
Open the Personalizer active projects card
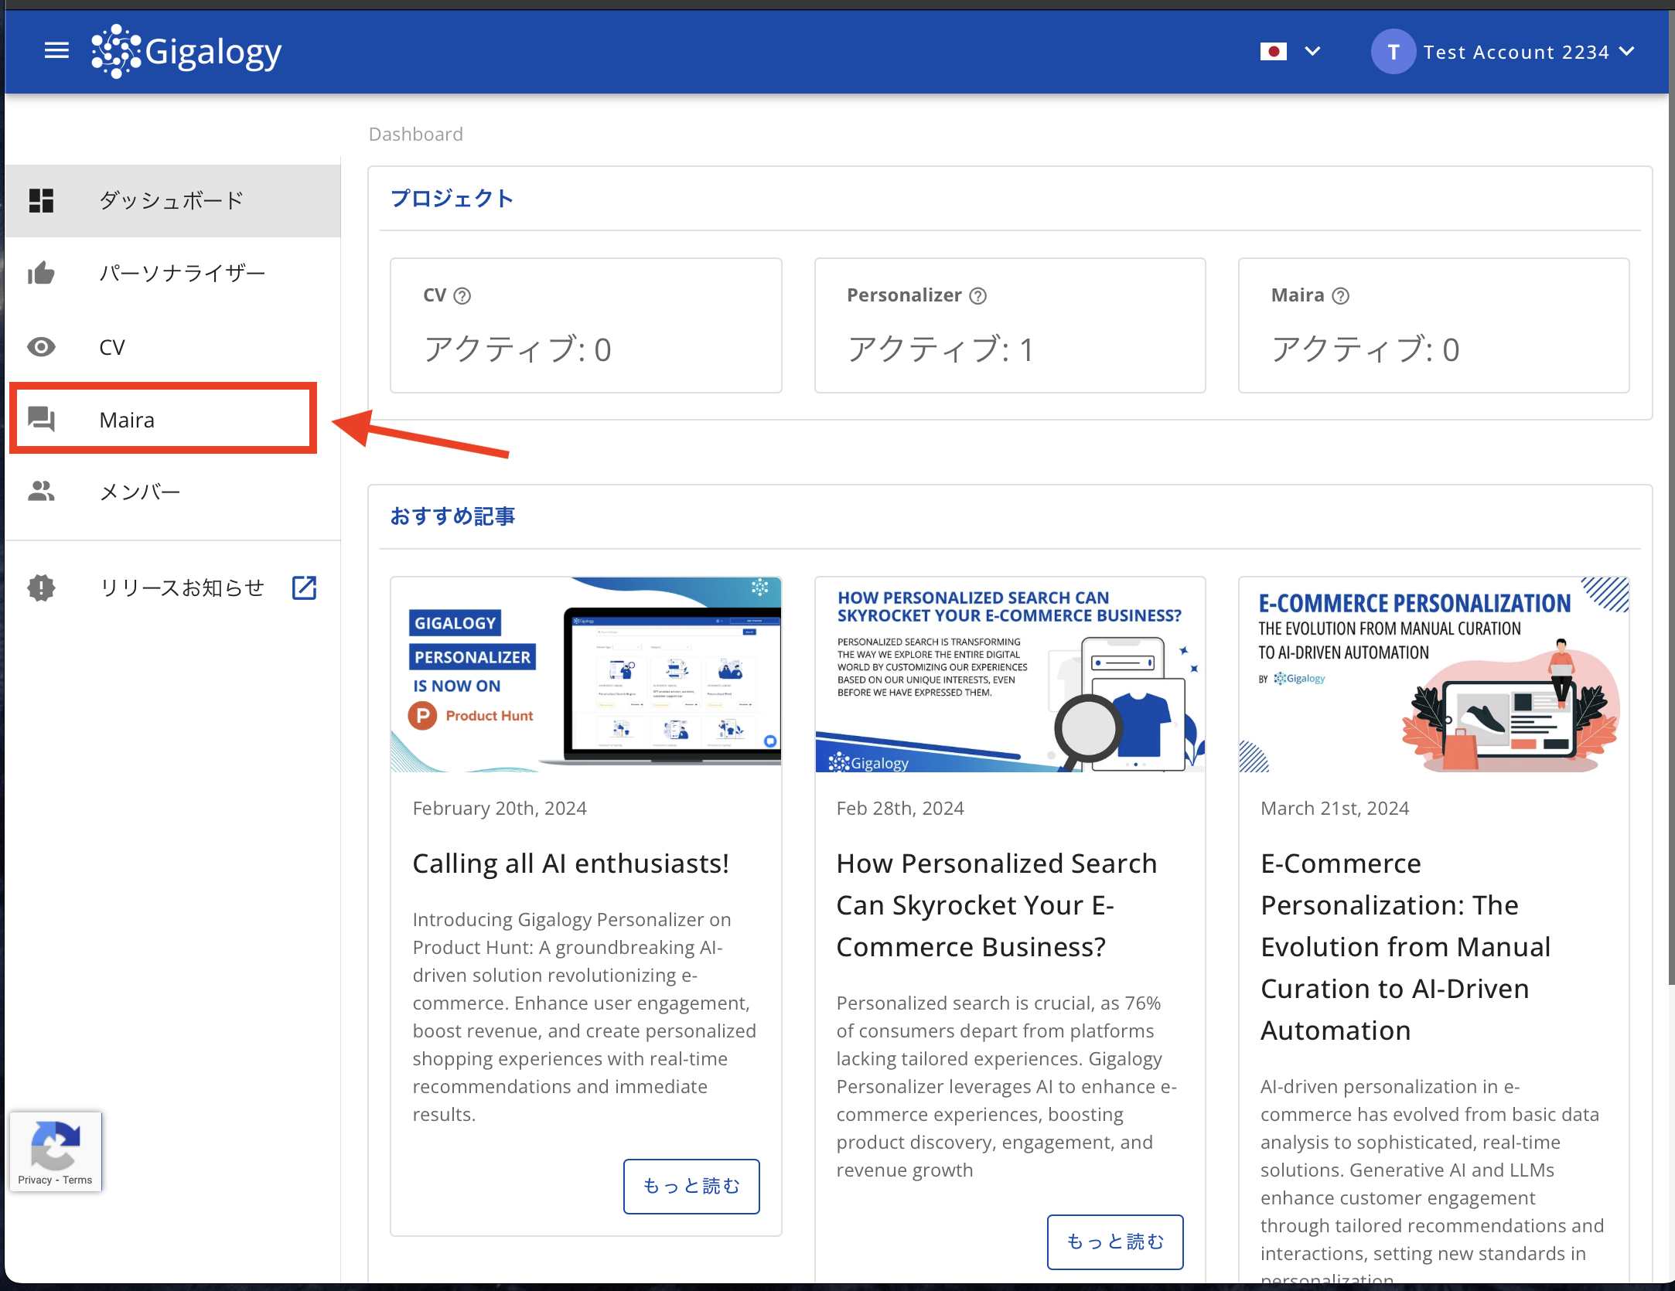coord(1009,325)
